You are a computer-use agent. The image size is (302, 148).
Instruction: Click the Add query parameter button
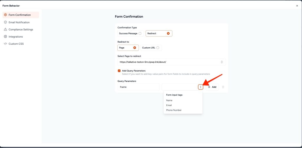tap(212, 87)
